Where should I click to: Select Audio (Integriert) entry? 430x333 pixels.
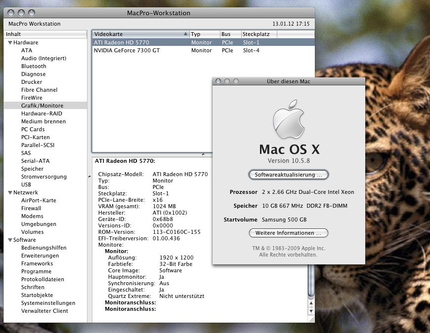point(43,58)
